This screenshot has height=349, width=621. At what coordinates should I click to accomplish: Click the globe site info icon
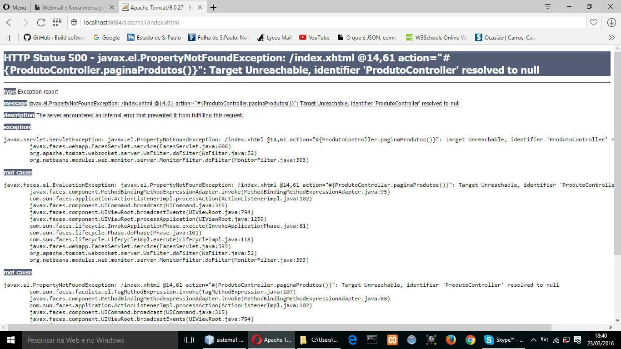click(75, 23)
